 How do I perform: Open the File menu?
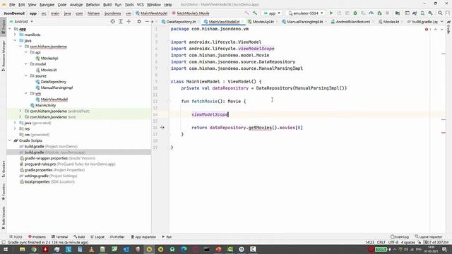click(12, 5)
